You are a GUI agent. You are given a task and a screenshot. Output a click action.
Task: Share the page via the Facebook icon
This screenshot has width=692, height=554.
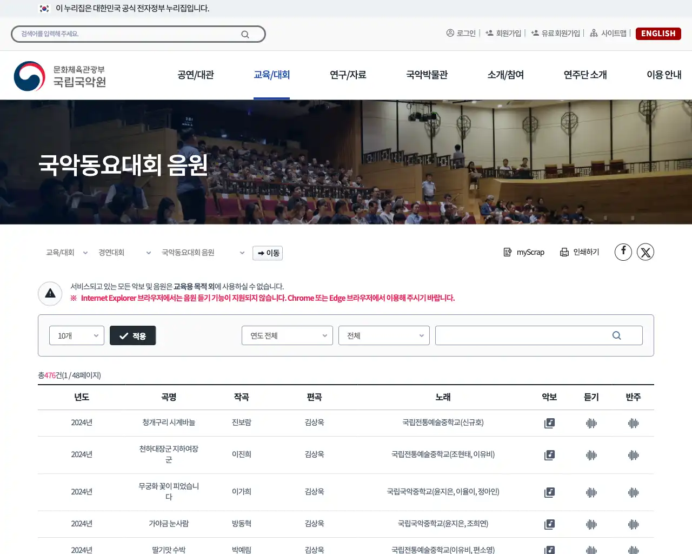click(x=623, y=252)
